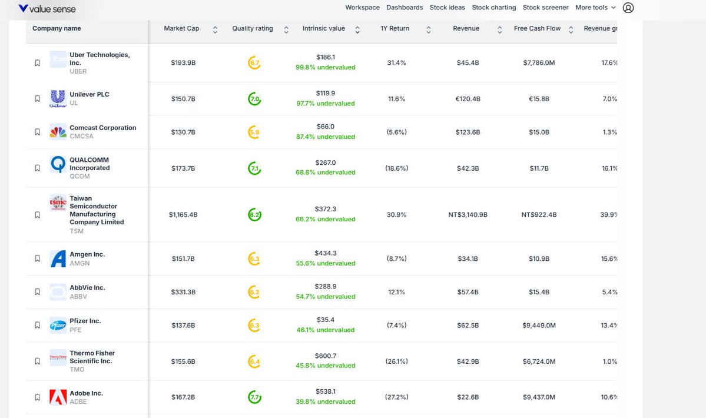
Task: Click Comcast's 5.9 quality rating badge
Action: click(254, 132)
